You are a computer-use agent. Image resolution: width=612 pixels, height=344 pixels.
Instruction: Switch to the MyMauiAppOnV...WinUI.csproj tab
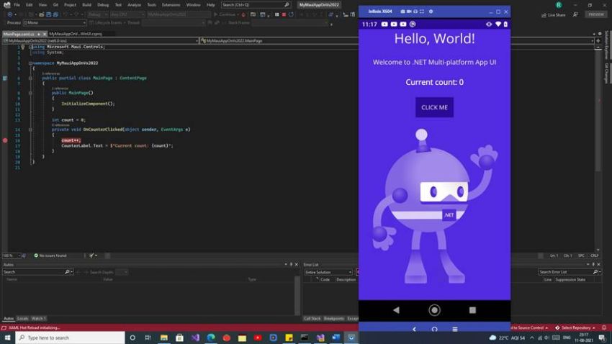click(x=76, y=34)
